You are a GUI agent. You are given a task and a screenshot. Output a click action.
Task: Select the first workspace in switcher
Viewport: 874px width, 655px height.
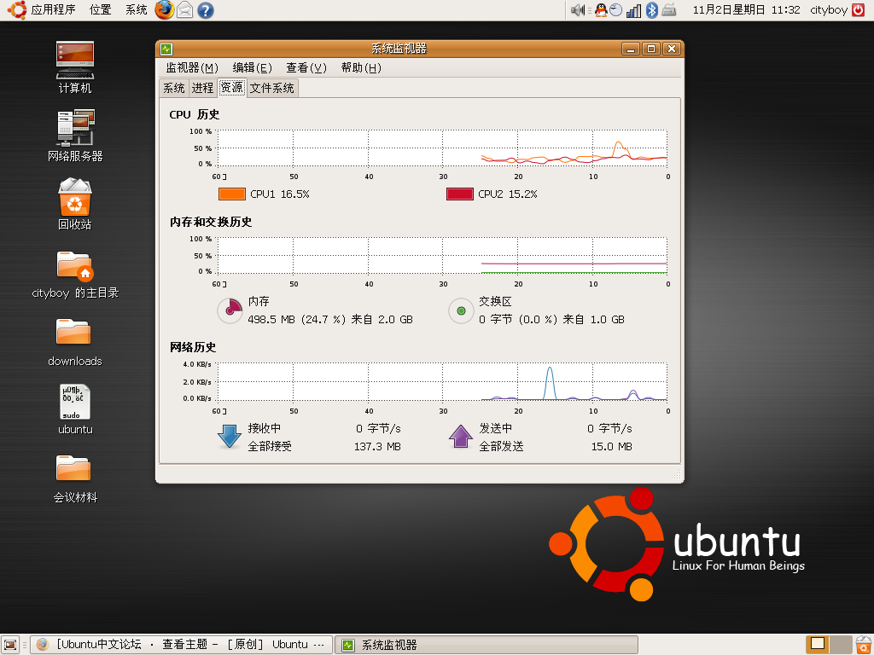tap(818, 645)
